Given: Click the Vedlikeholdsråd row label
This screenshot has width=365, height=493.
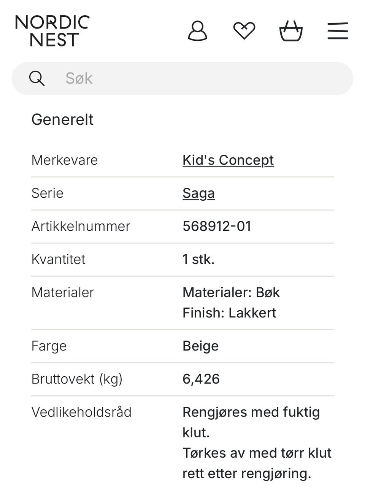Looking at the screenshot, I should [x=81, y=412].
